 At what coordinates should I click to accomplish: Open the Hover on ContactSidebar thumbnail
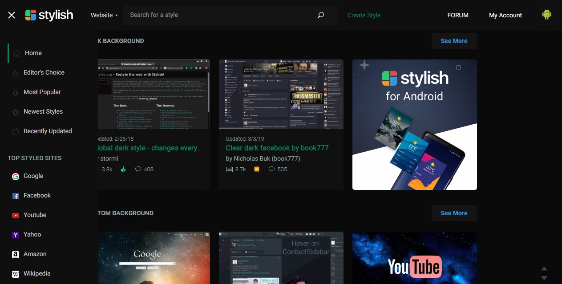[281, 258]
